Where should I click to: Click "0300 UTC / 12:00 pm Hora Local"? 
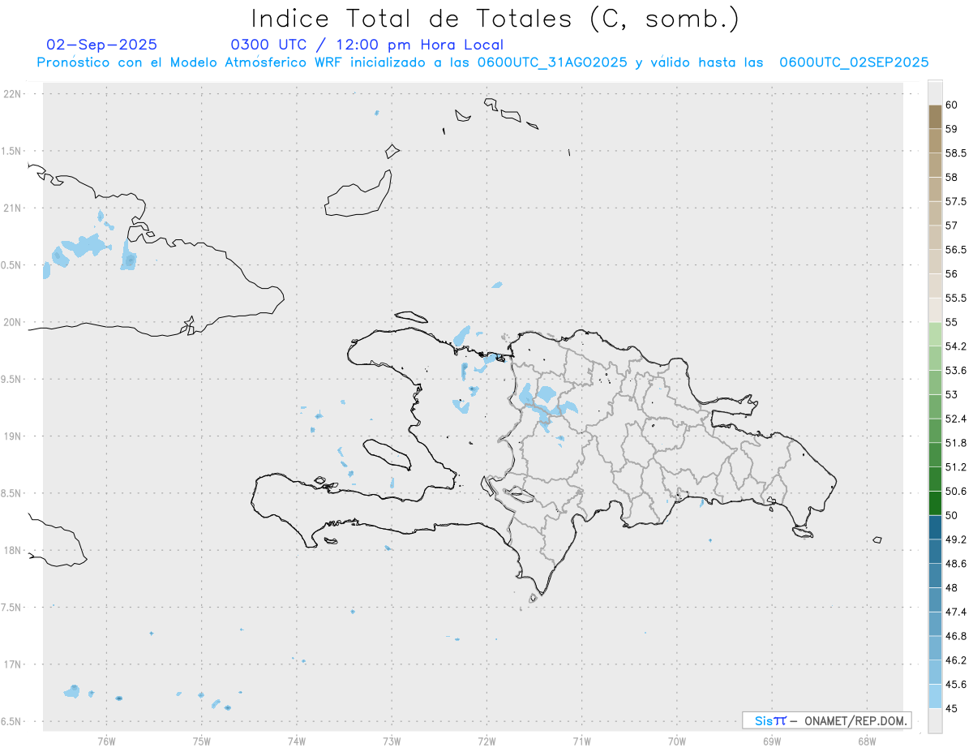(366, 45)
